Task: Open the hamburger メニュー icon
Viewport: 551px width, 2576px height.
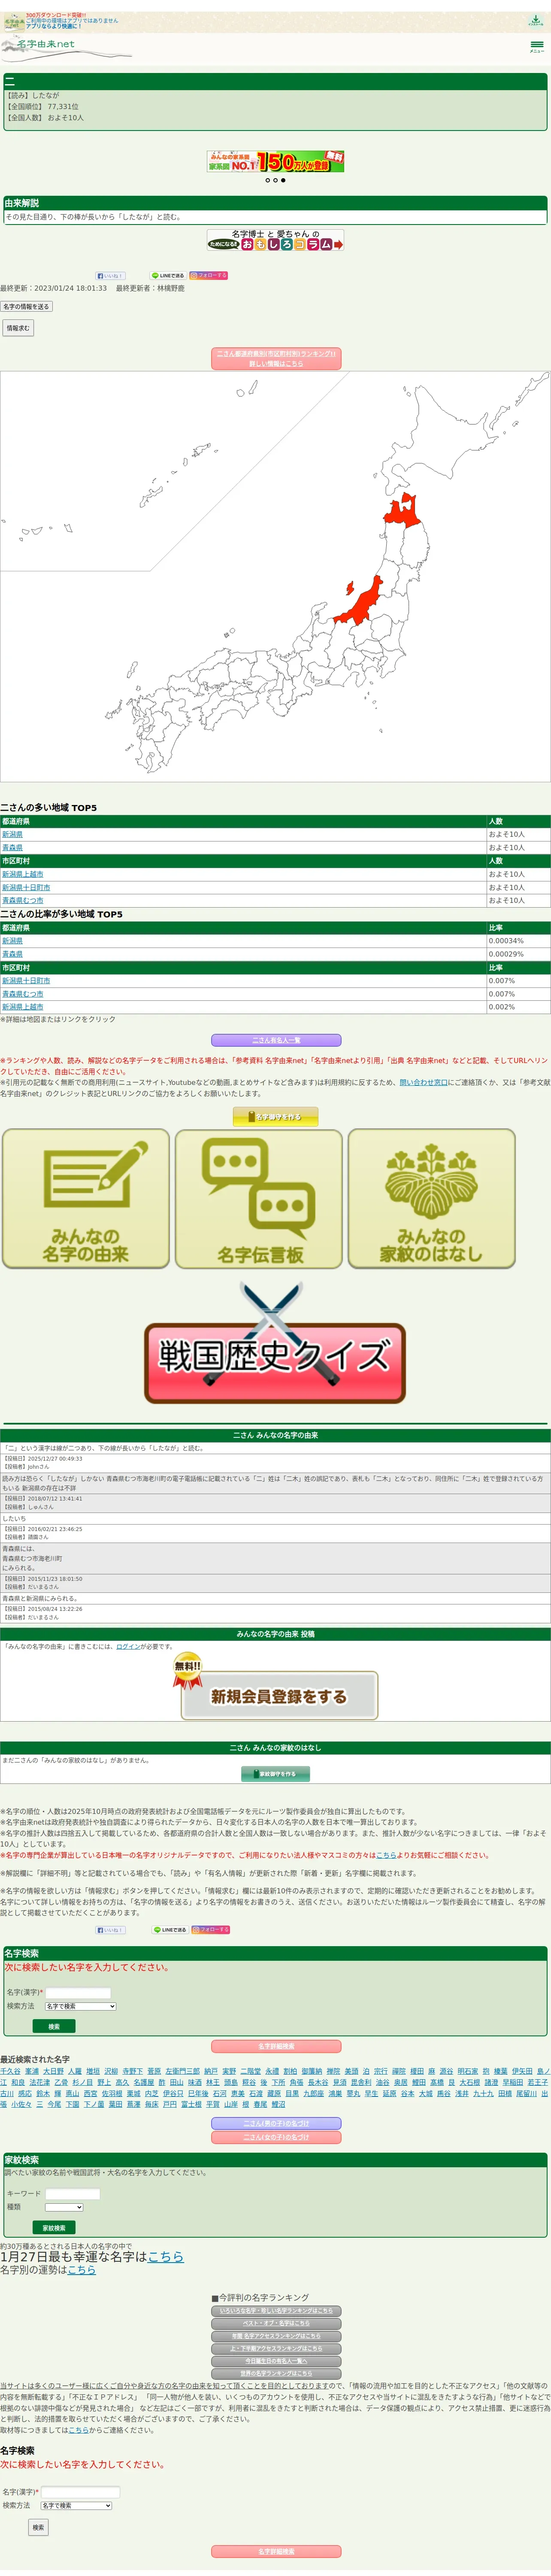Action: pyautogui.click(x=537, y=46)
